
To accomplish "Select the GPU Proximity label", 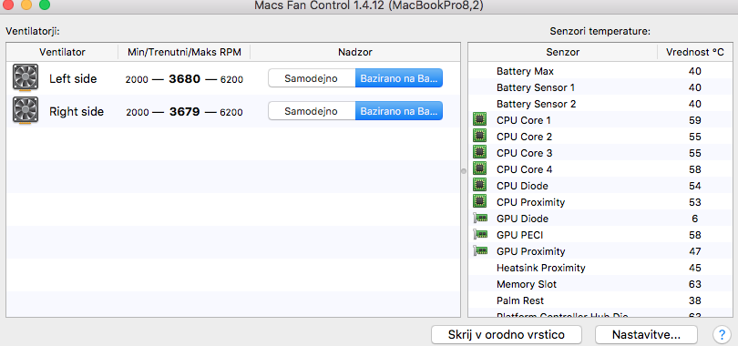I will click(531, 251).
